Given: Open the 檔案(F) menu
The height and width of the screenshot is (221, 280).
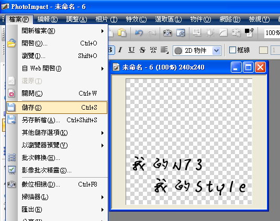Looking at the screenshot, I should (19, 19).
